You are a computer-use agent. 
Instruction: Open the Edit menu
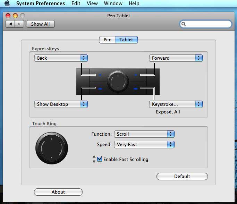76,3
